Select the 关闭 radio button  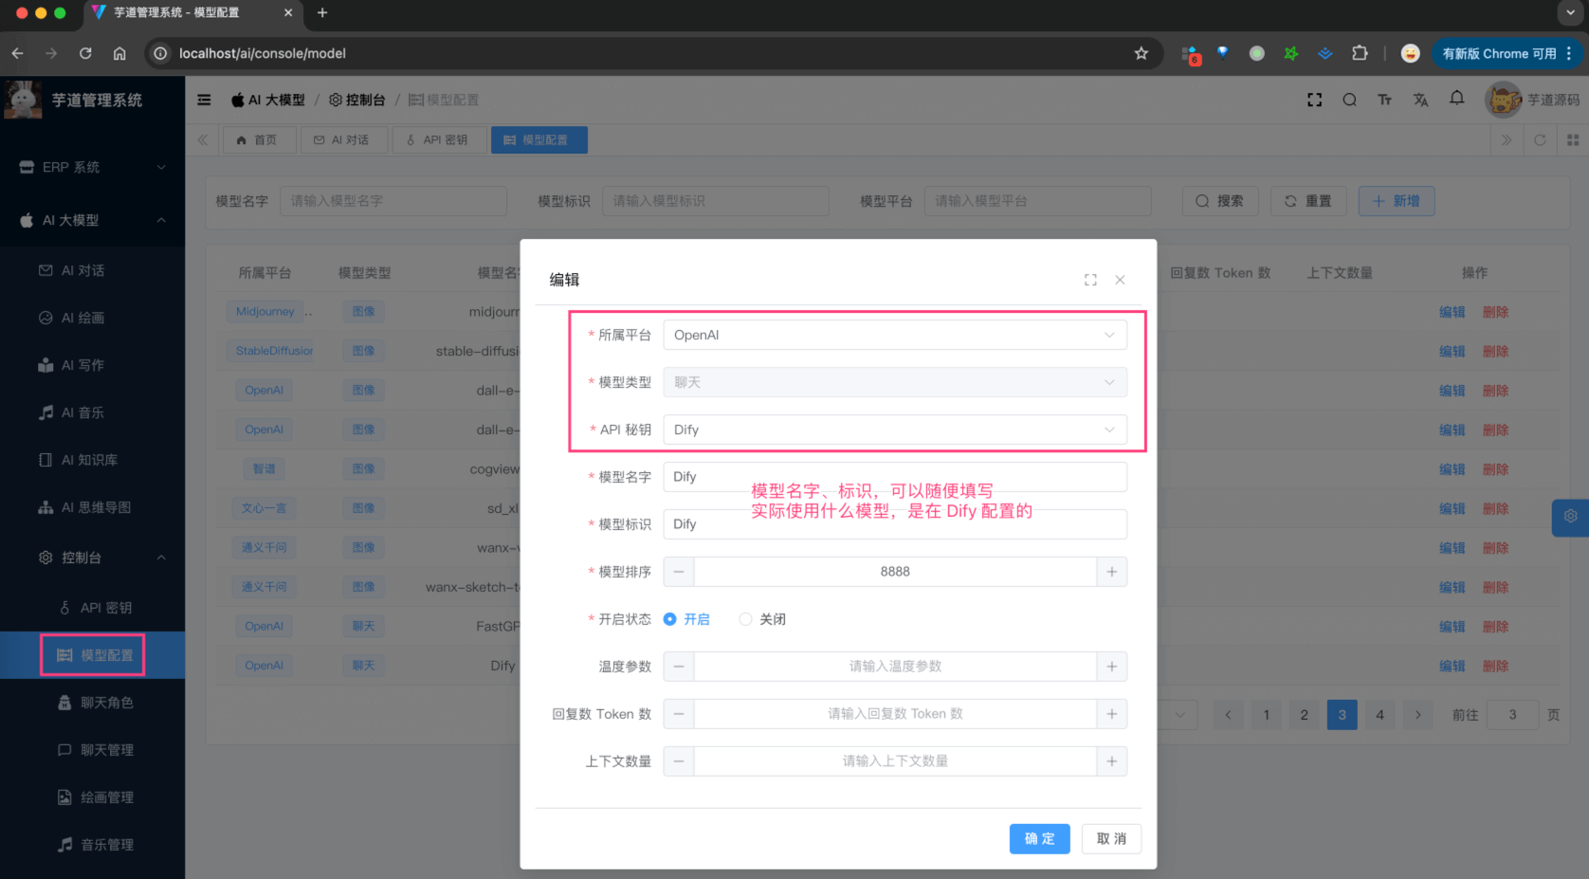coord(745,618)
